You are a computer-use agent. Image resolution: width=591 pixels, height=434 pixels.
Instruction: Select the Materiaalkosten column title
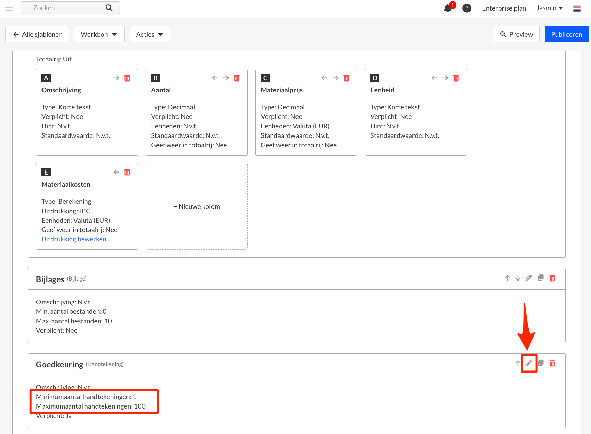(x=66, y=184)
